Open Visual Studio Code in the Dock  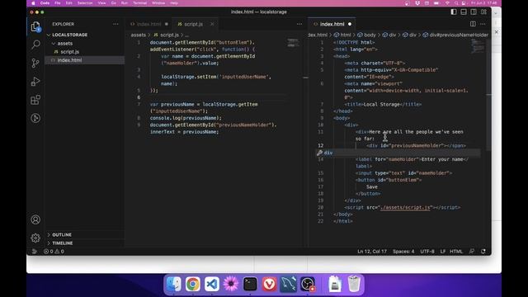tap(212, 284)
